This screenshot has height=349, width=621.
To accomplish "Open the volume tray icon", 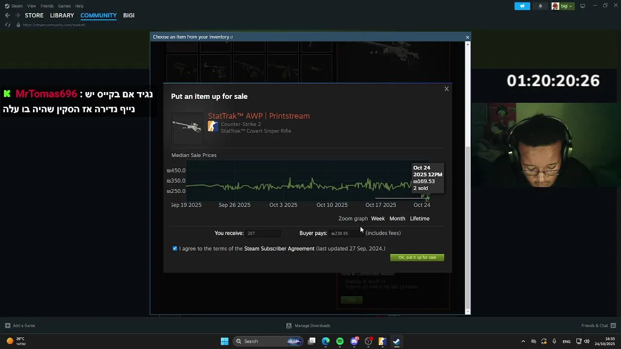I will pyautogui.click(x=587, y=341).
